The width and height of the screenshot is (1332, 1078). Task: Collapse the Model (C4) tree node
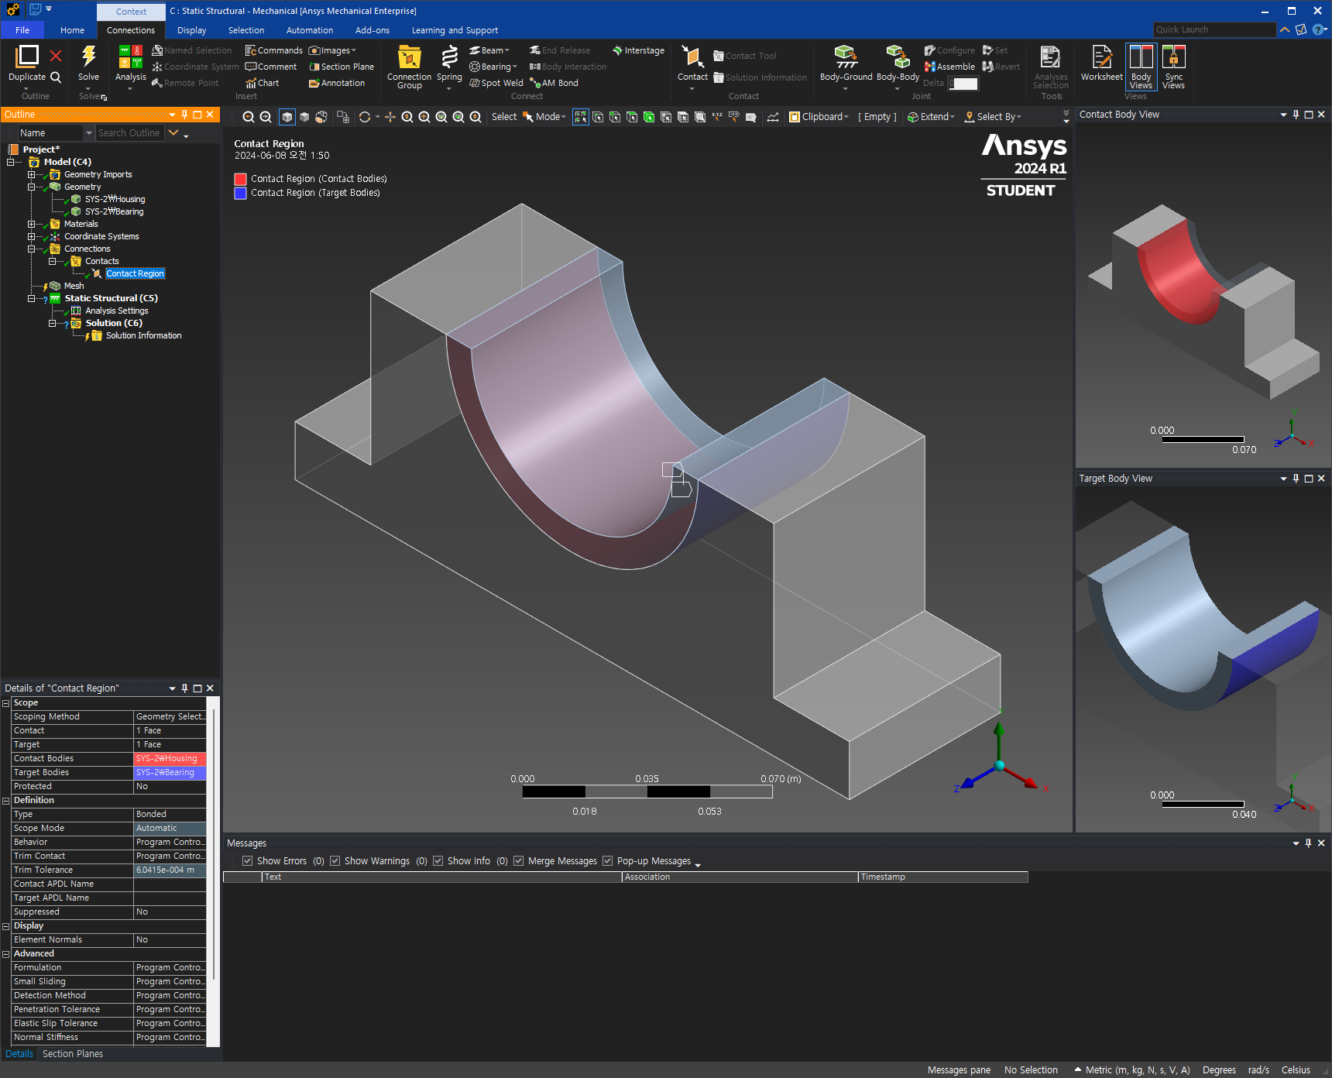pos(11,162)
